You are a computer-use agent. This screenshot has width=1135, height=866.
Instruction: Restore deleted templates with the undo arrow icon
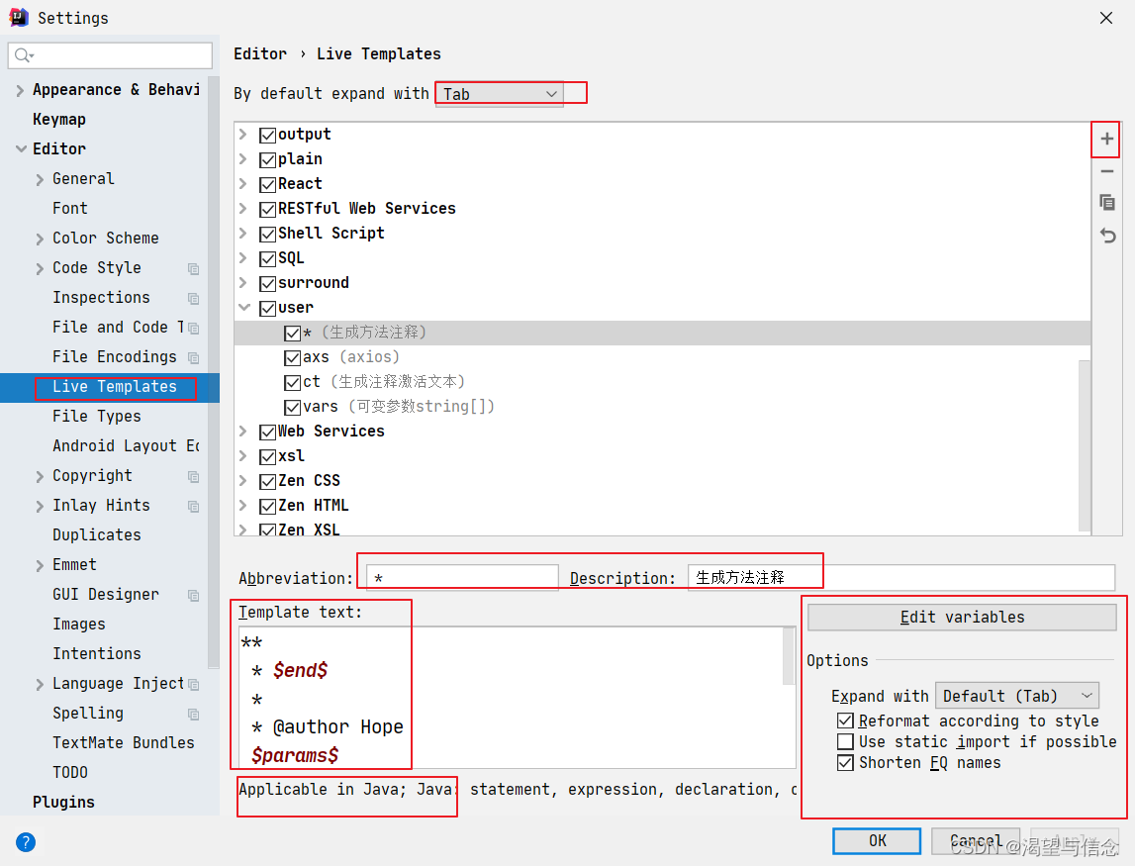click(x=1107, y=236)
